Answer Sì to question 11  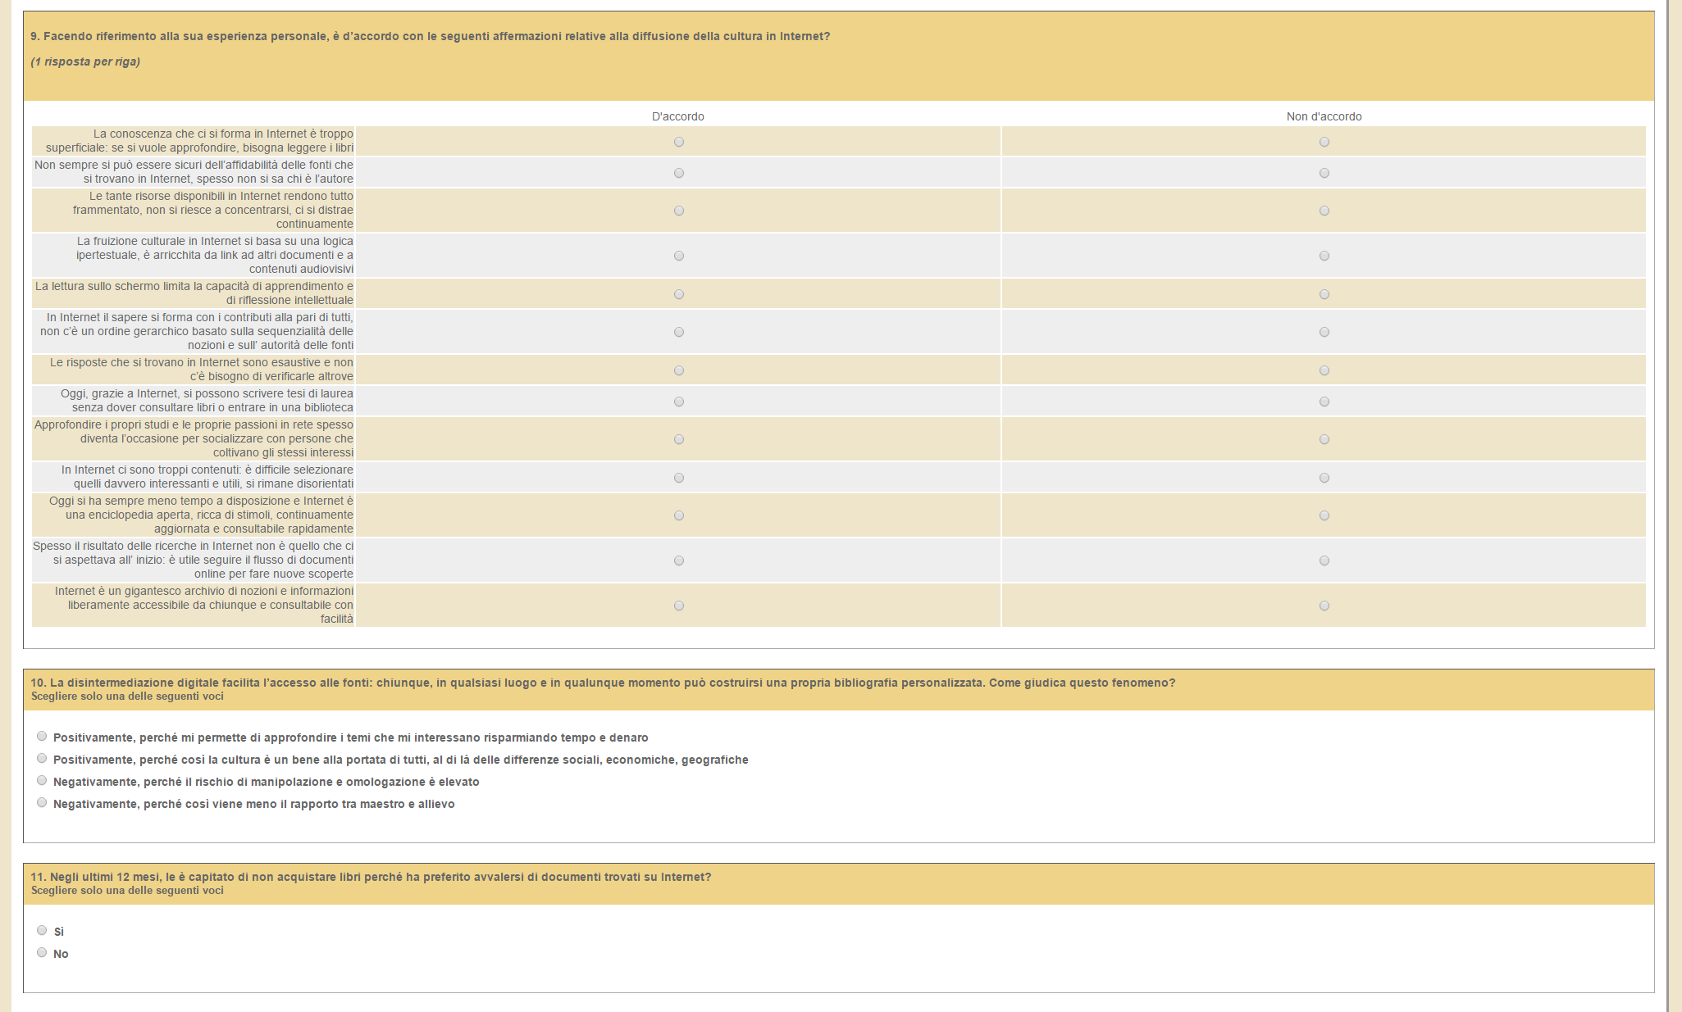[42, 931]
